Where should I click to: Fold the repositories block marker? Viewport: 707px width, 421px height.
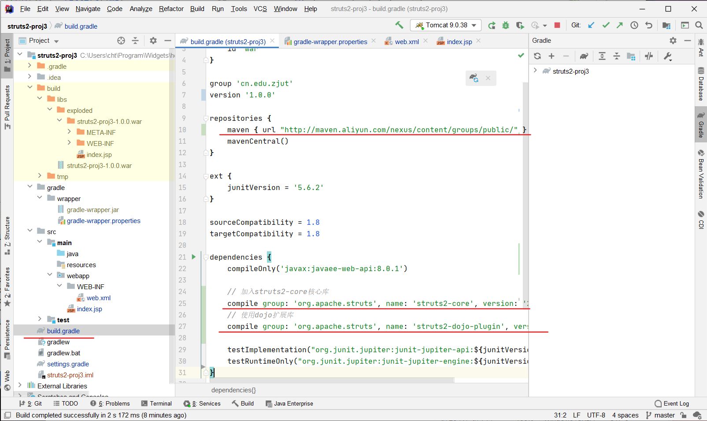206,118
